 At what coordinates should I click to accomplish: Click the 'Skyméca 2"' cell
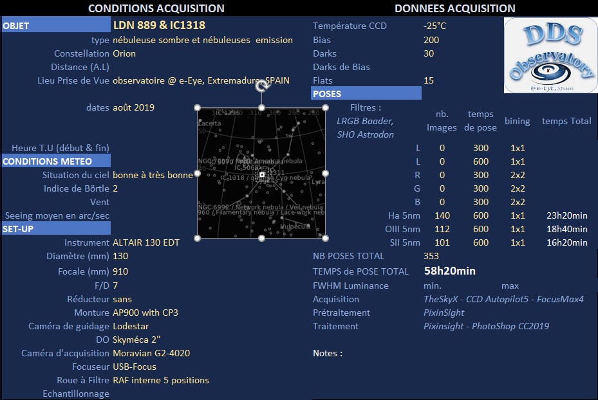coord(136,340)
